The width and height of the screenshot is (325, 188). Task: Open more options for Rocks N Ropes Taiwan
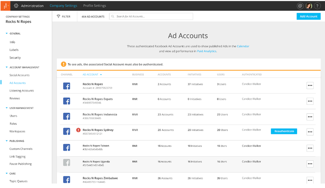310,148
